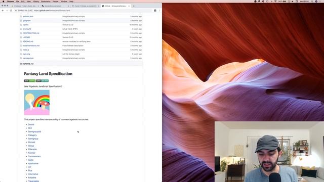324x182 pixels.
Task: Click the build passing badge
Action: (30, 81)
